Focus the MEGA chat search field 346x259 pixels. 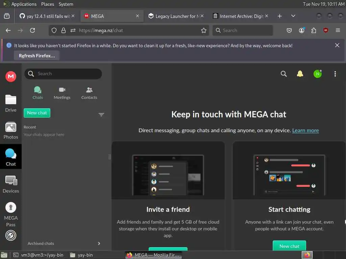[63, 74]
